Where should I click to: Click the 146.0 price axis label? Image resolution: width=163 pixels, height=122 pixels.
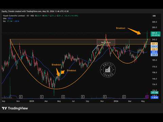coord(155,79)
